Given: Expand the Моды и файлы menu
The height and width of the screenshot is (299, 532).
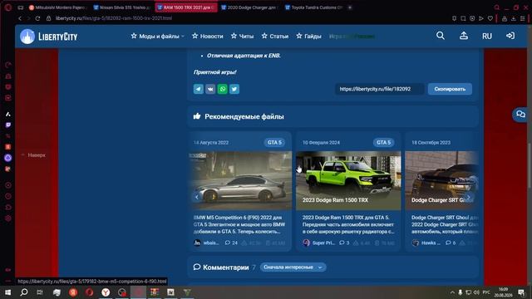Looking at the screenshot, I should click(158, 36).
